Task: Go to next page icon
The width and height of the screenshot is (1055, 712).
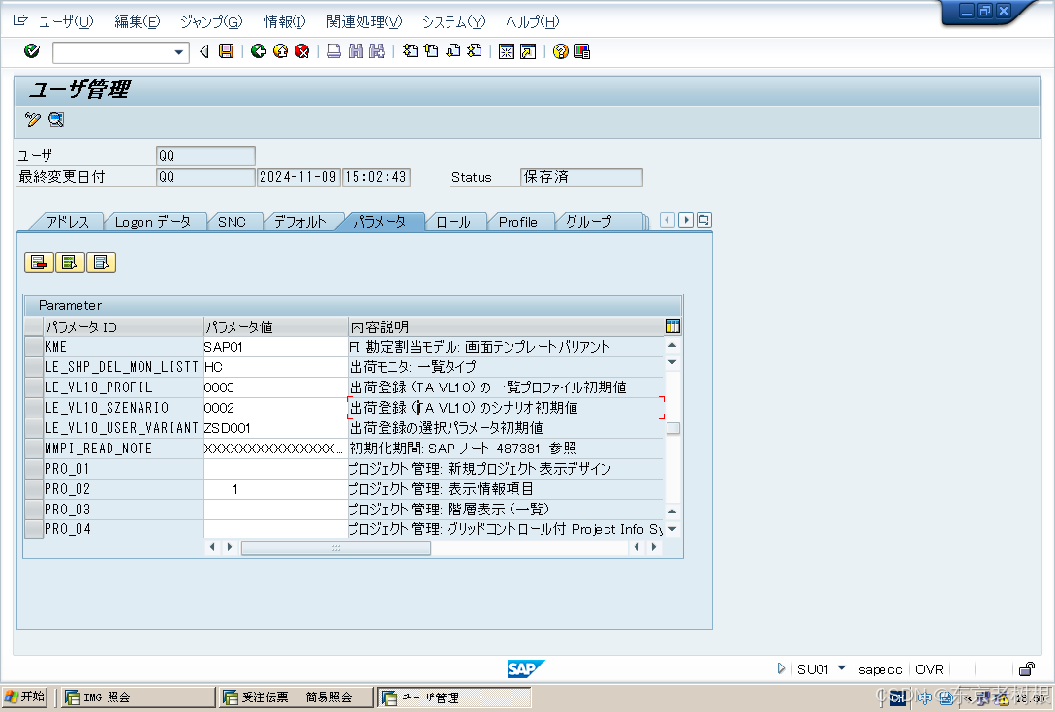Action: 453,51
